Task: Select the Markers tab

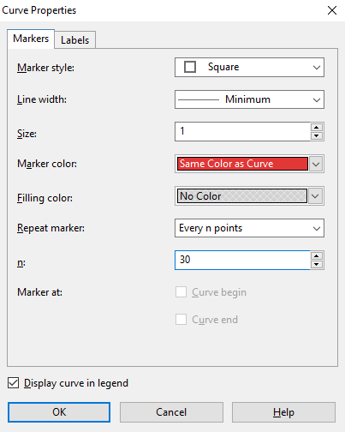Action: (31, 39)
